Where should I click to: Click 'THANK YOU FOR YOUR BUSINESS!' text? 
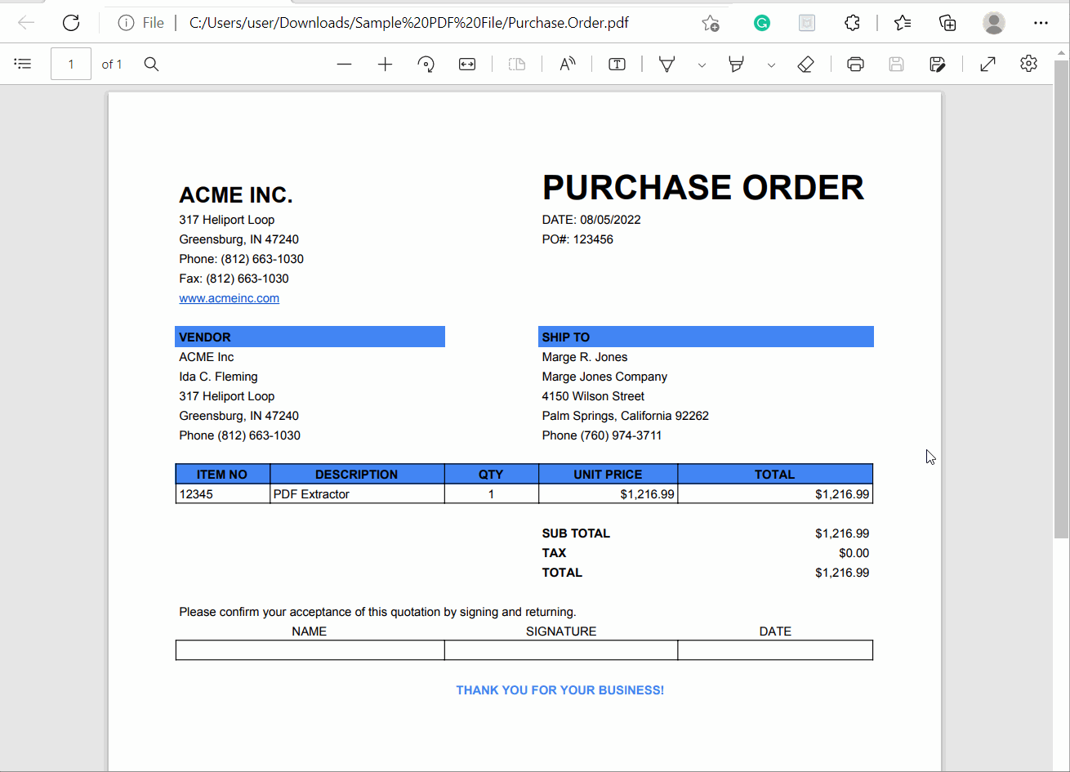[560, 690]
